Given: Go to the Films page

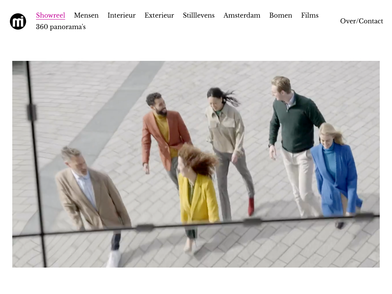Looking at the screenshot, I should point(309,15).
